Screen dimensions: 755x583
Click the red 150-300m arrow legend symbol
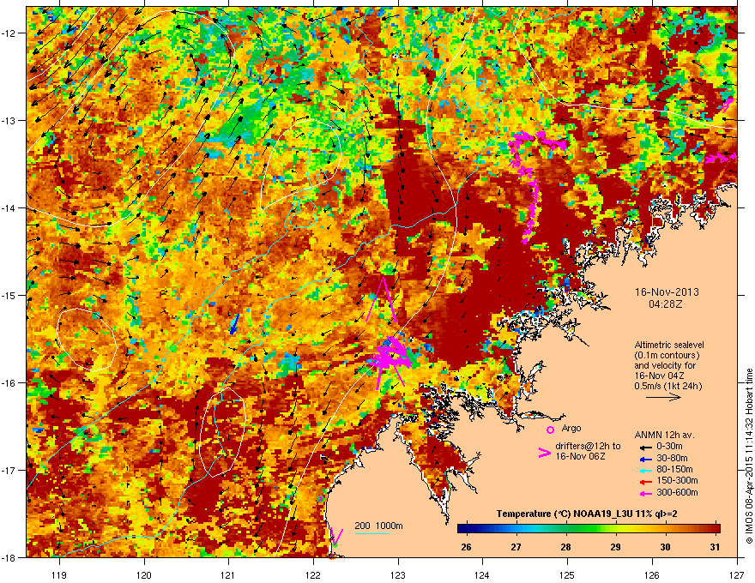coord(646,482)
